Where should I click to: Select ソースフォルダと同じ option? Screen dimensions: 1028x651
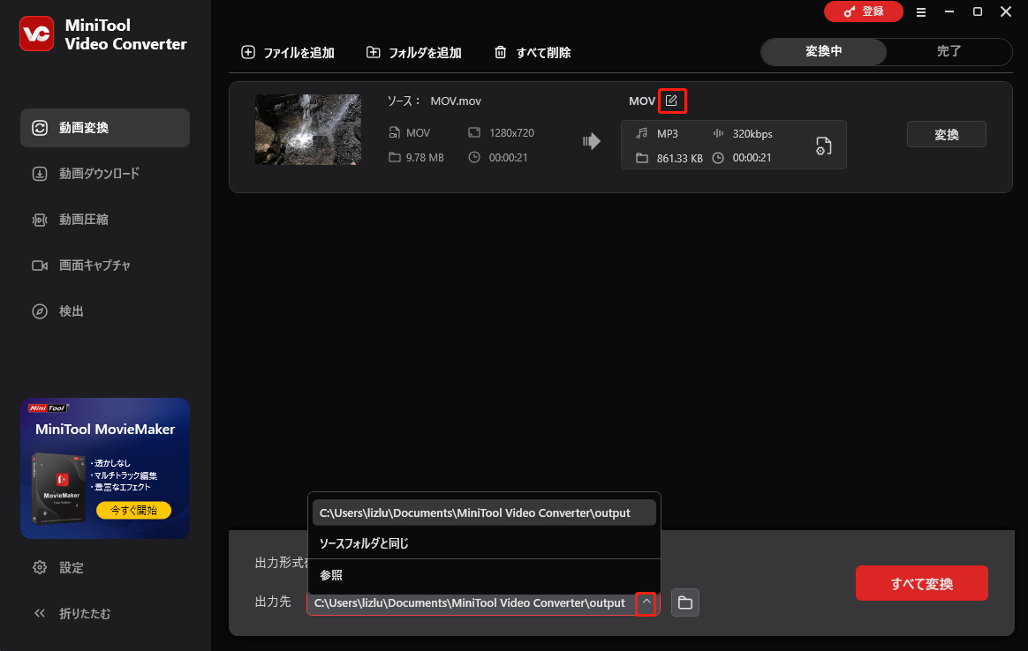(x=484, y=542)
